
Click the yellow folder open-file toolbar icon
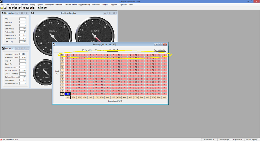tap(2, 8)
